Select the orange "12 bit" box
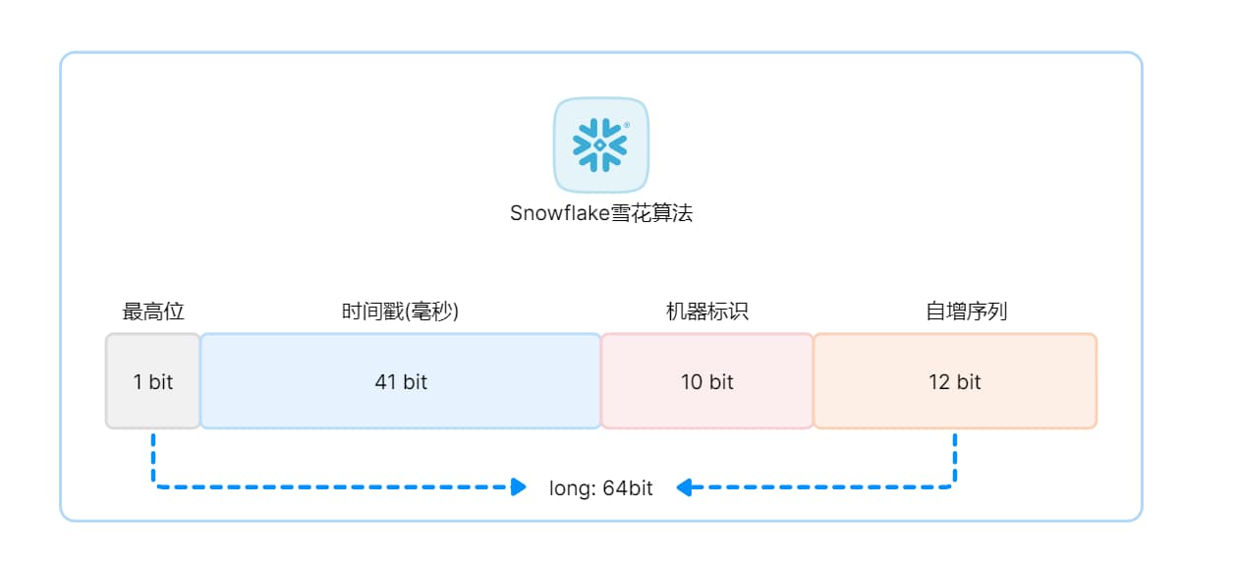Screen dimensions: 1235x567 click(955, 381)
